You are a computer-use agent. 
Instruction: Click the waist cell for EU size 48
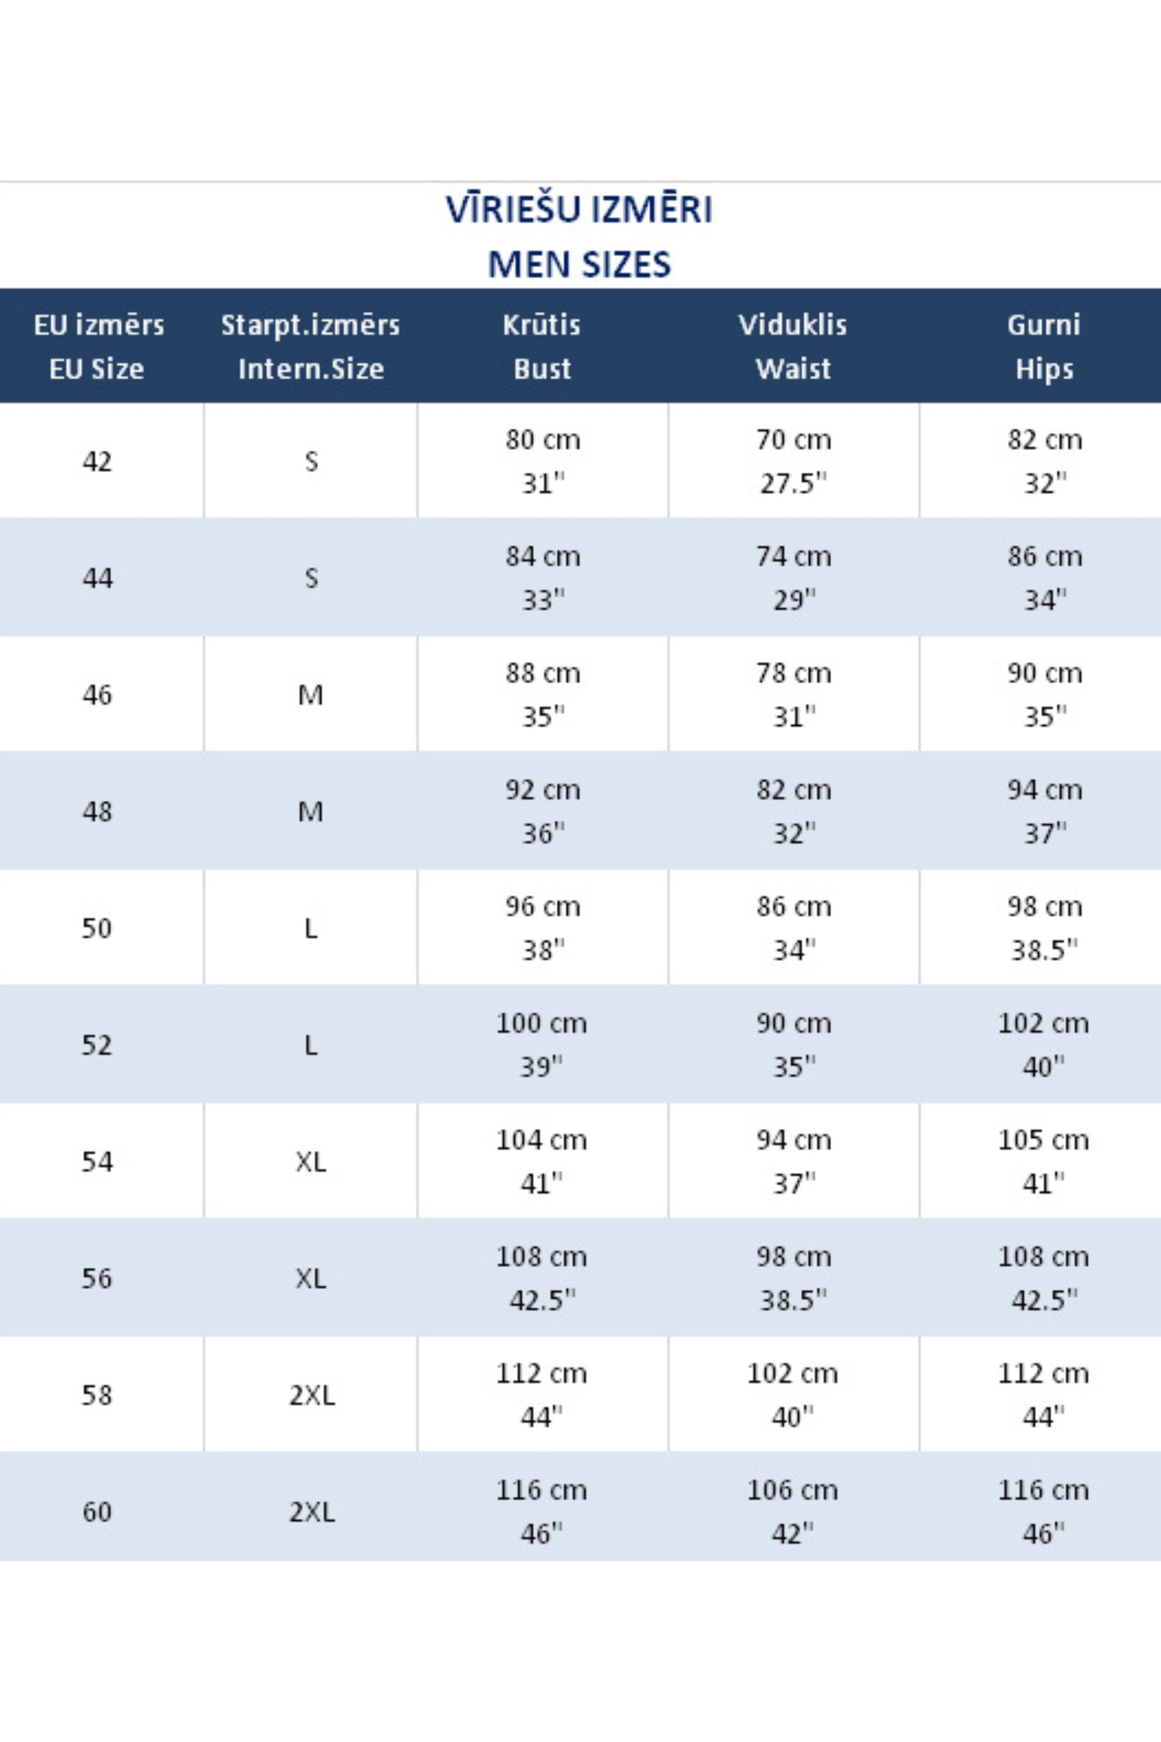click(x=793, y=811)
